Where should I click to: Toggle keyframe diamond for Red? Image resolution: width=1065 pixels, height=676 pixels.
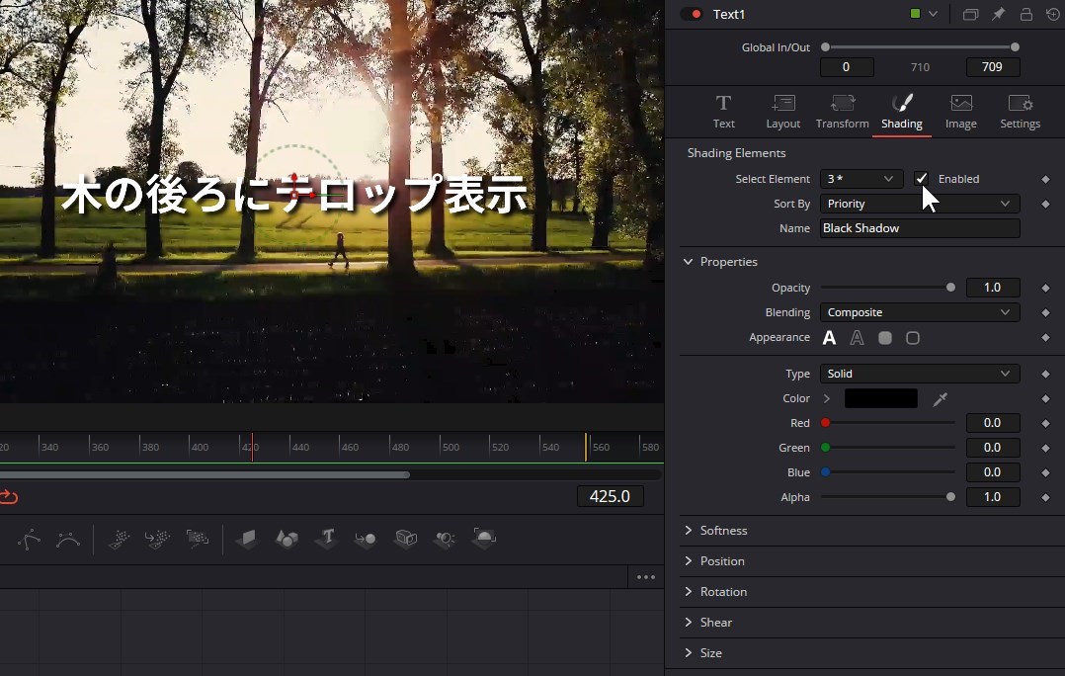coord(1045,423)
